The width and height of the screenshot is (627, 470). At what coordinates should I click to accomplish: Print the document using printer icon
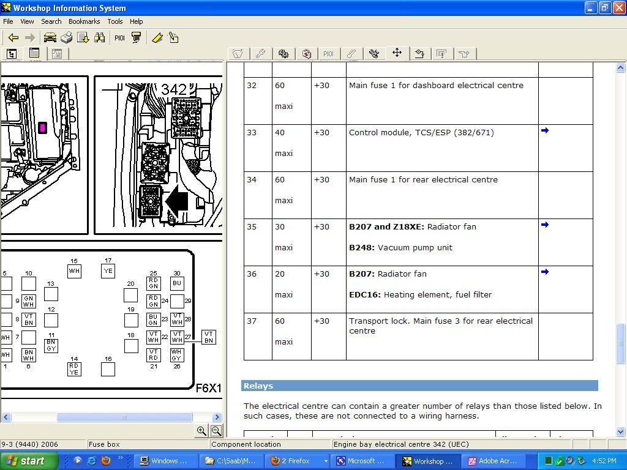click(x=67, y=38)
